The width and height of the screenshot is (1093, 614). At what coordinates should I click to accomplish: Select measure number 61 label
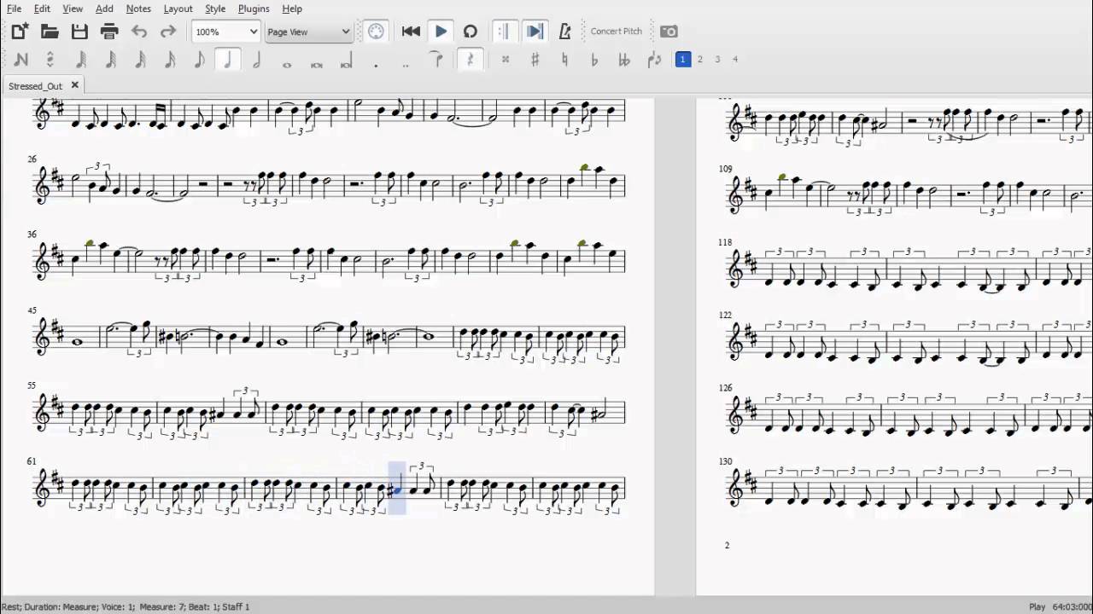tap(32, 461)
